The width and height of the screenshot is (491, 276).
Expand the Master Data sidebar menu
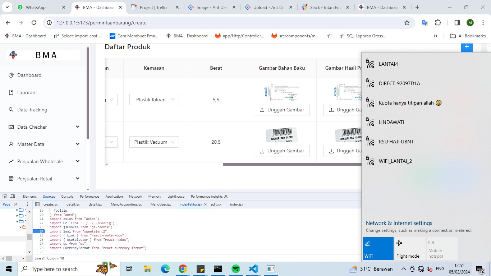click(44, 144)
